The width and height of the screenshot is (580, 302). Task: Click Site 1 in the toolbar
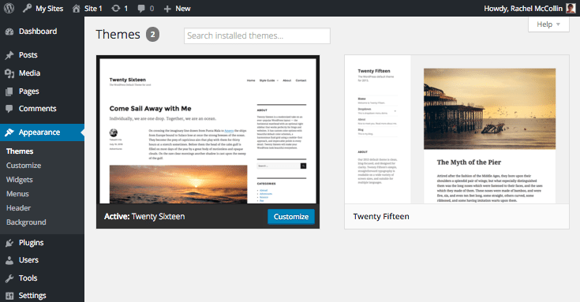pyautogui.click(x=93, y=9)
